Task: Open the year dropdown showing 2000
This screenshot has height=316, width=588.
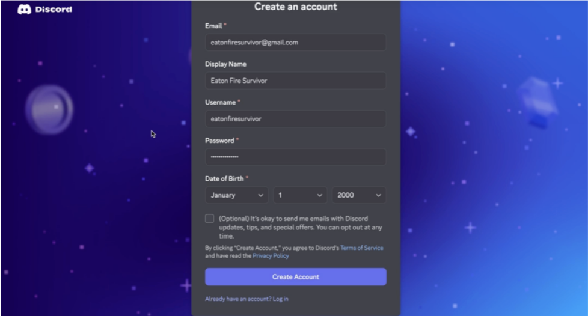Action: coord(359,195)
